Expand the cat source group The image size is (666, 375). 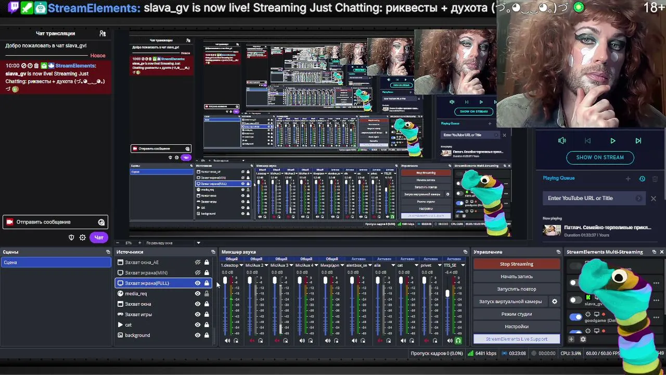pyautogui.click(x=120, y=325)
